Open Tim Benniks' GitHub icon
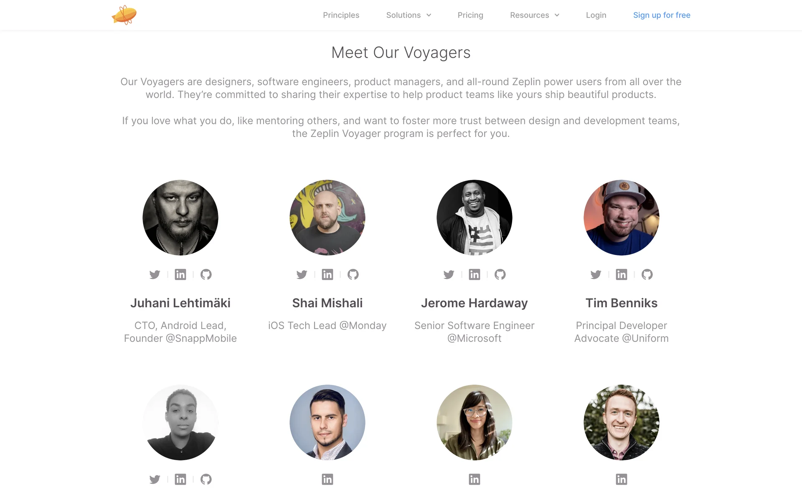 647,274
